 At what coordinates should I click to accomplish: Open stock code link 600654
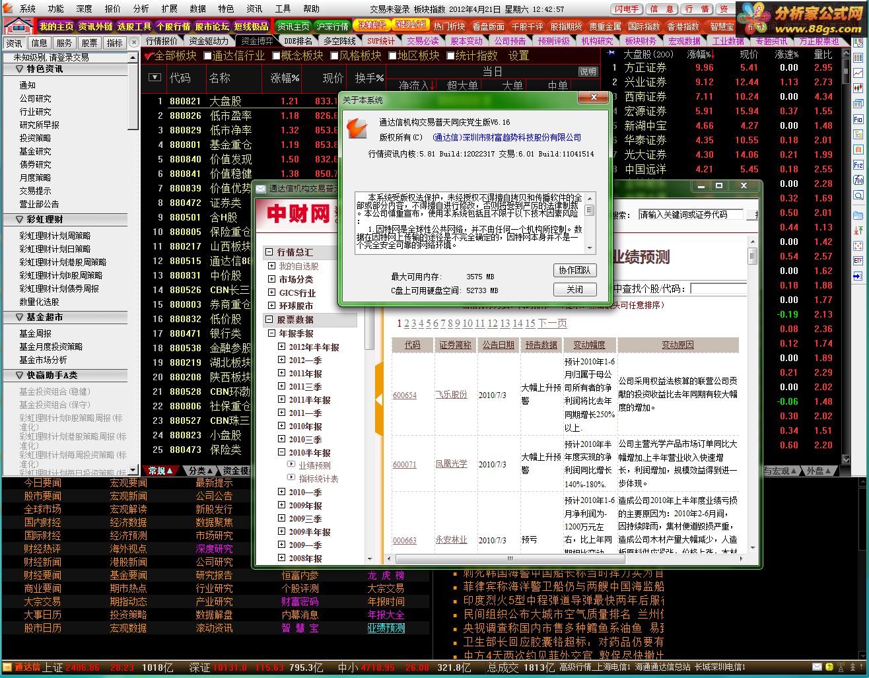405,395
